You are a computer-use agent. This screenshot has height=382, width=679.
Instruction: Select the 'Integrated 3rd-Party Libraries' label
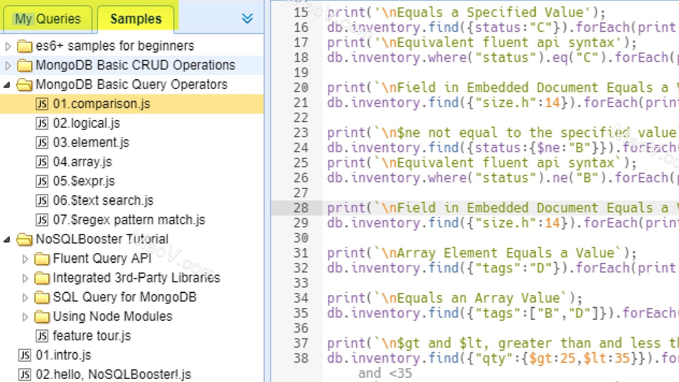[x=136, y=278]
